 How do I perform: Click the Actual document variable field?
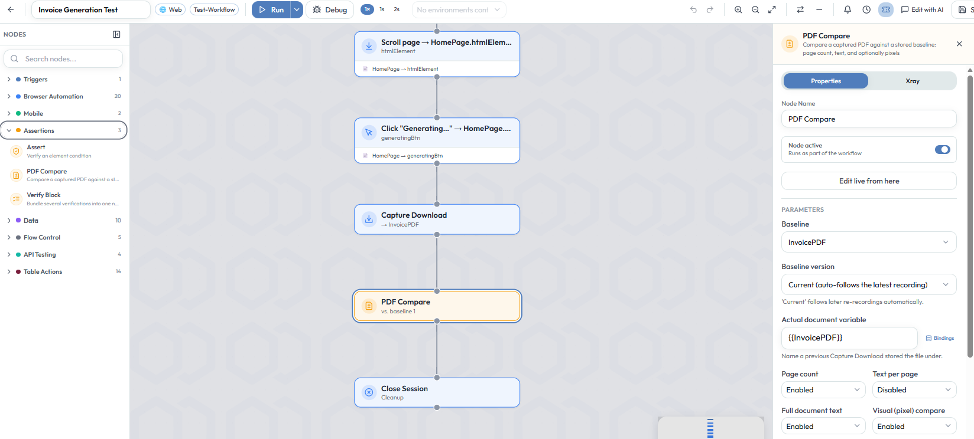click(849, 338)
